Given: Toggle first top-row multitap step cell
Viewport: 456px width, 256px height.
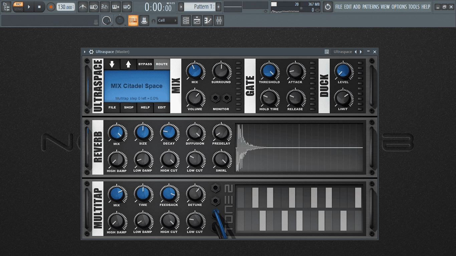Looking at the screenshot, I should click(240, 198).
